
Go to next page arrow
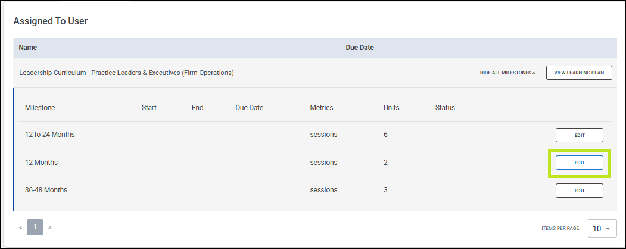(x=49, y=227)
